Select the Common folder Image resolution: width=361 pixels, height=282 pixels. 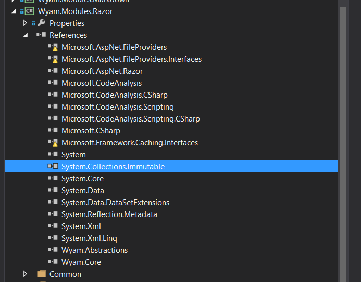[65, 274]
